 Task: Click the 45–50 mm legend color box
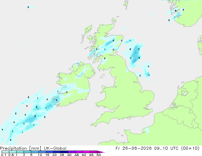(94, 152)
